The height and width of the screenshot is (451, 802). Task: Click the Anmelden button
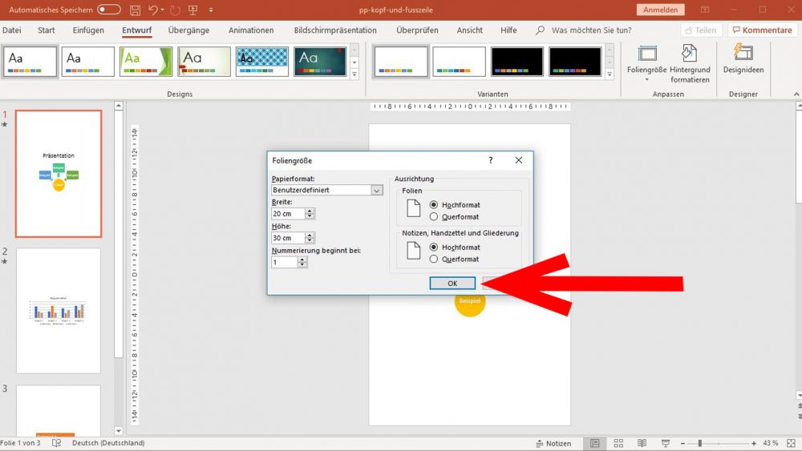tap(660, 10)
